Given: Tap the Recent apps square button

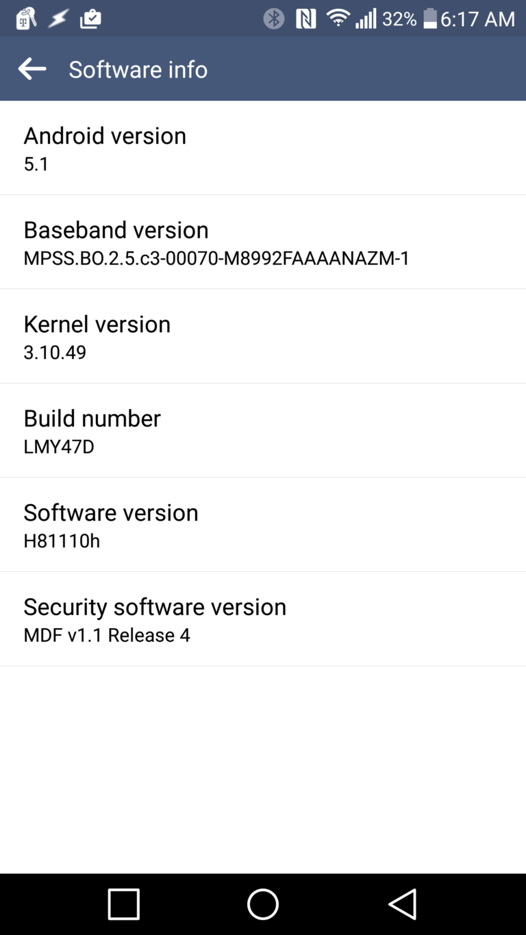Looking at the screenshot, I should point(124,904).
